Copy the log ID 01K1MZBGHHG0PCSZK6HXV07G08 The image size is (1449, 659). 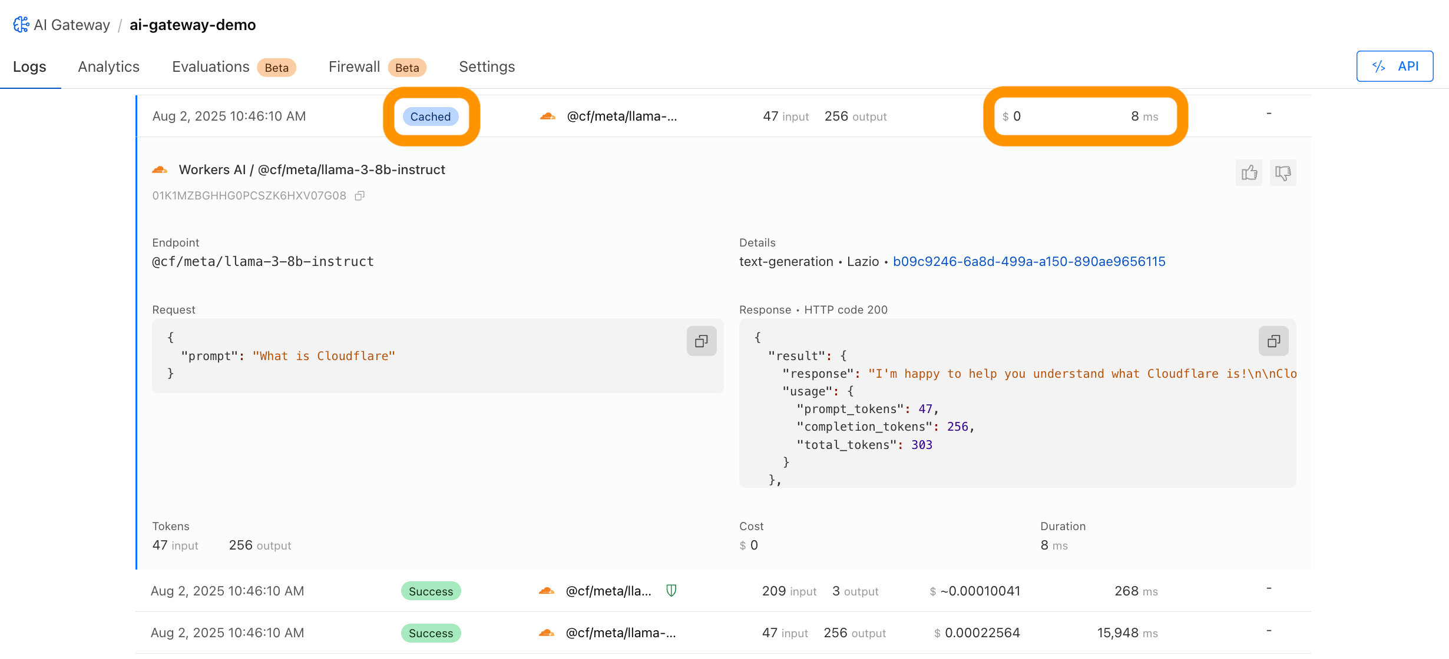click(360, 195)
